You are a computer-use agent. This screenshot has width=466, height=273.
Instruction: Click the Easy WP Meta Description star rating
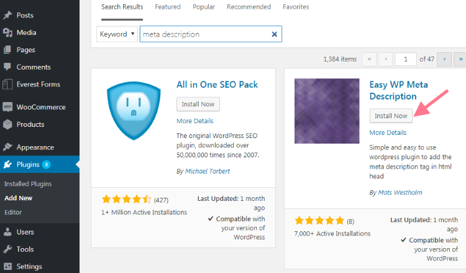click(319, 221)
